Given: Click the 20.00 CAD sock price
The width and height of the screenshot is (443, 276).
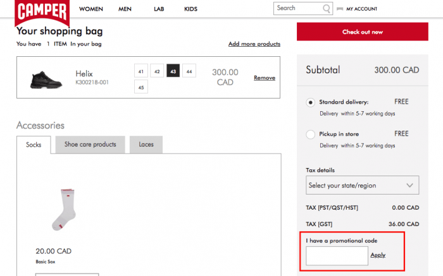Looking at the screenshot, I should [53, 251].
